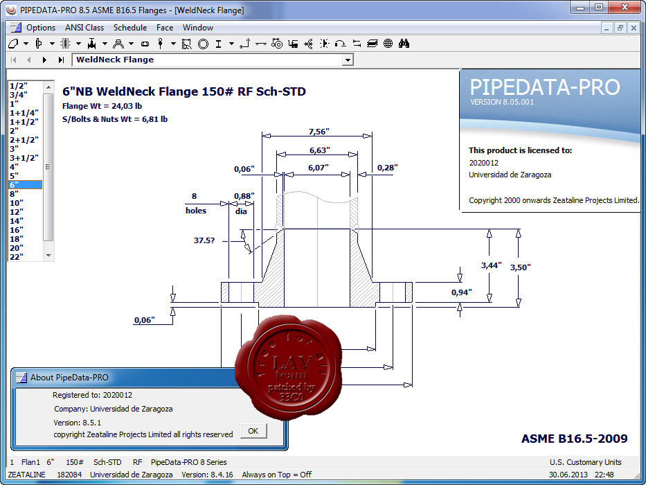646x485 pixels.
Task: Expand the flange icon's dropdown arrow
Action: (52, 44)
